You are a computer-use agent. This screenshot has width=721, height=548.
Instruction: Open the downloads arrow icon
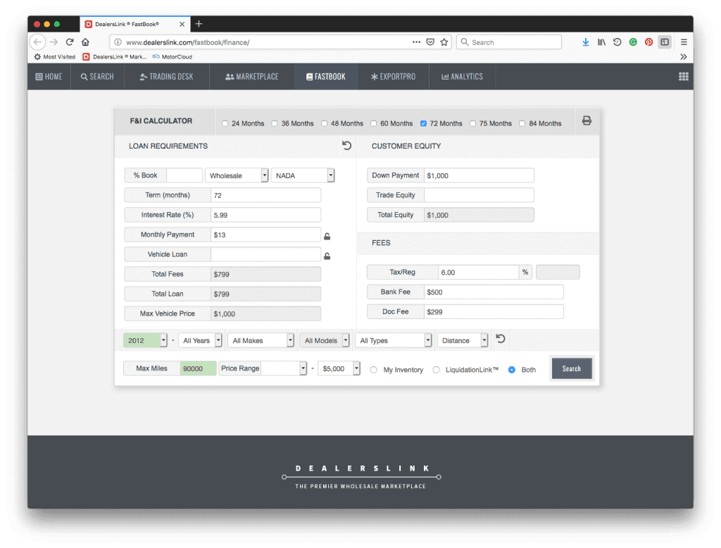[x=585, y=42]
